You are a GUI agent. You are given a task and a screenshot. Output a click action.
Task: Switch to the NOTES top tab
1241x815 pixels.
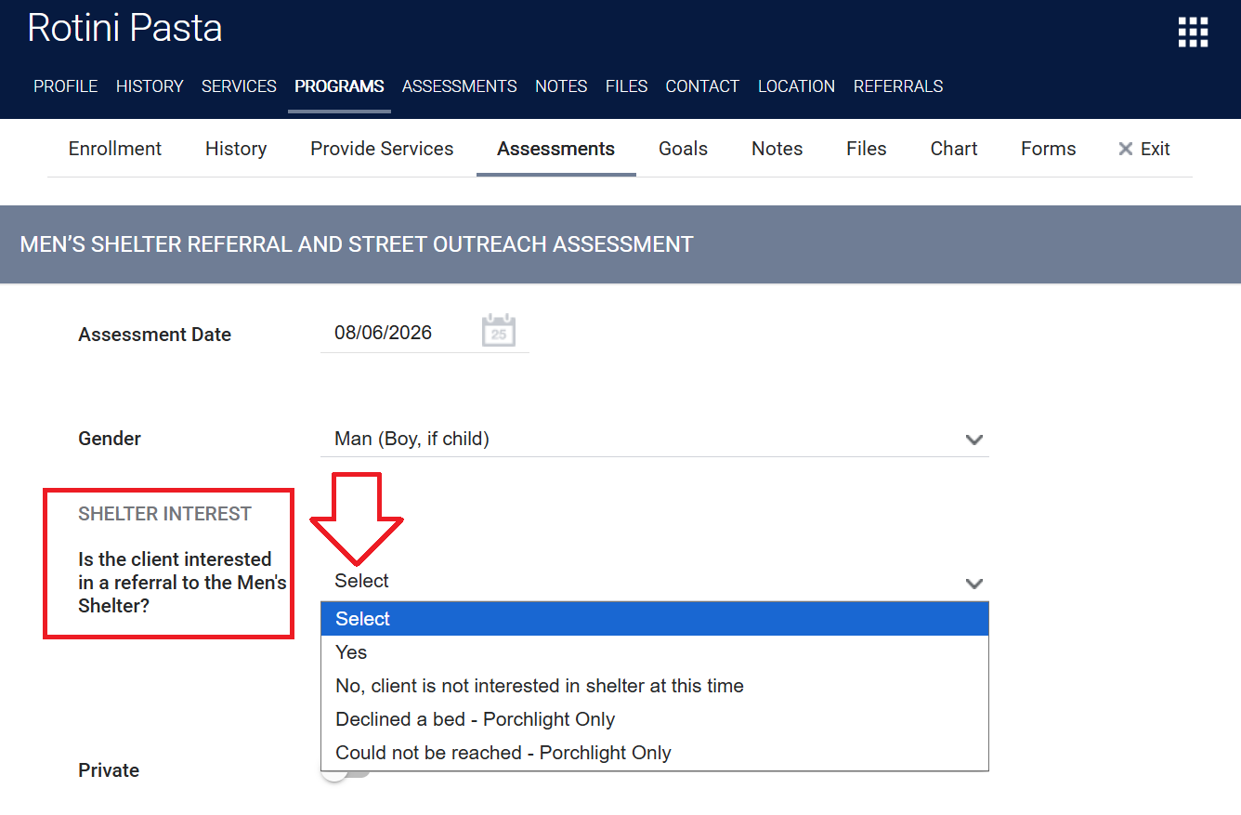(x=561, y=86)
